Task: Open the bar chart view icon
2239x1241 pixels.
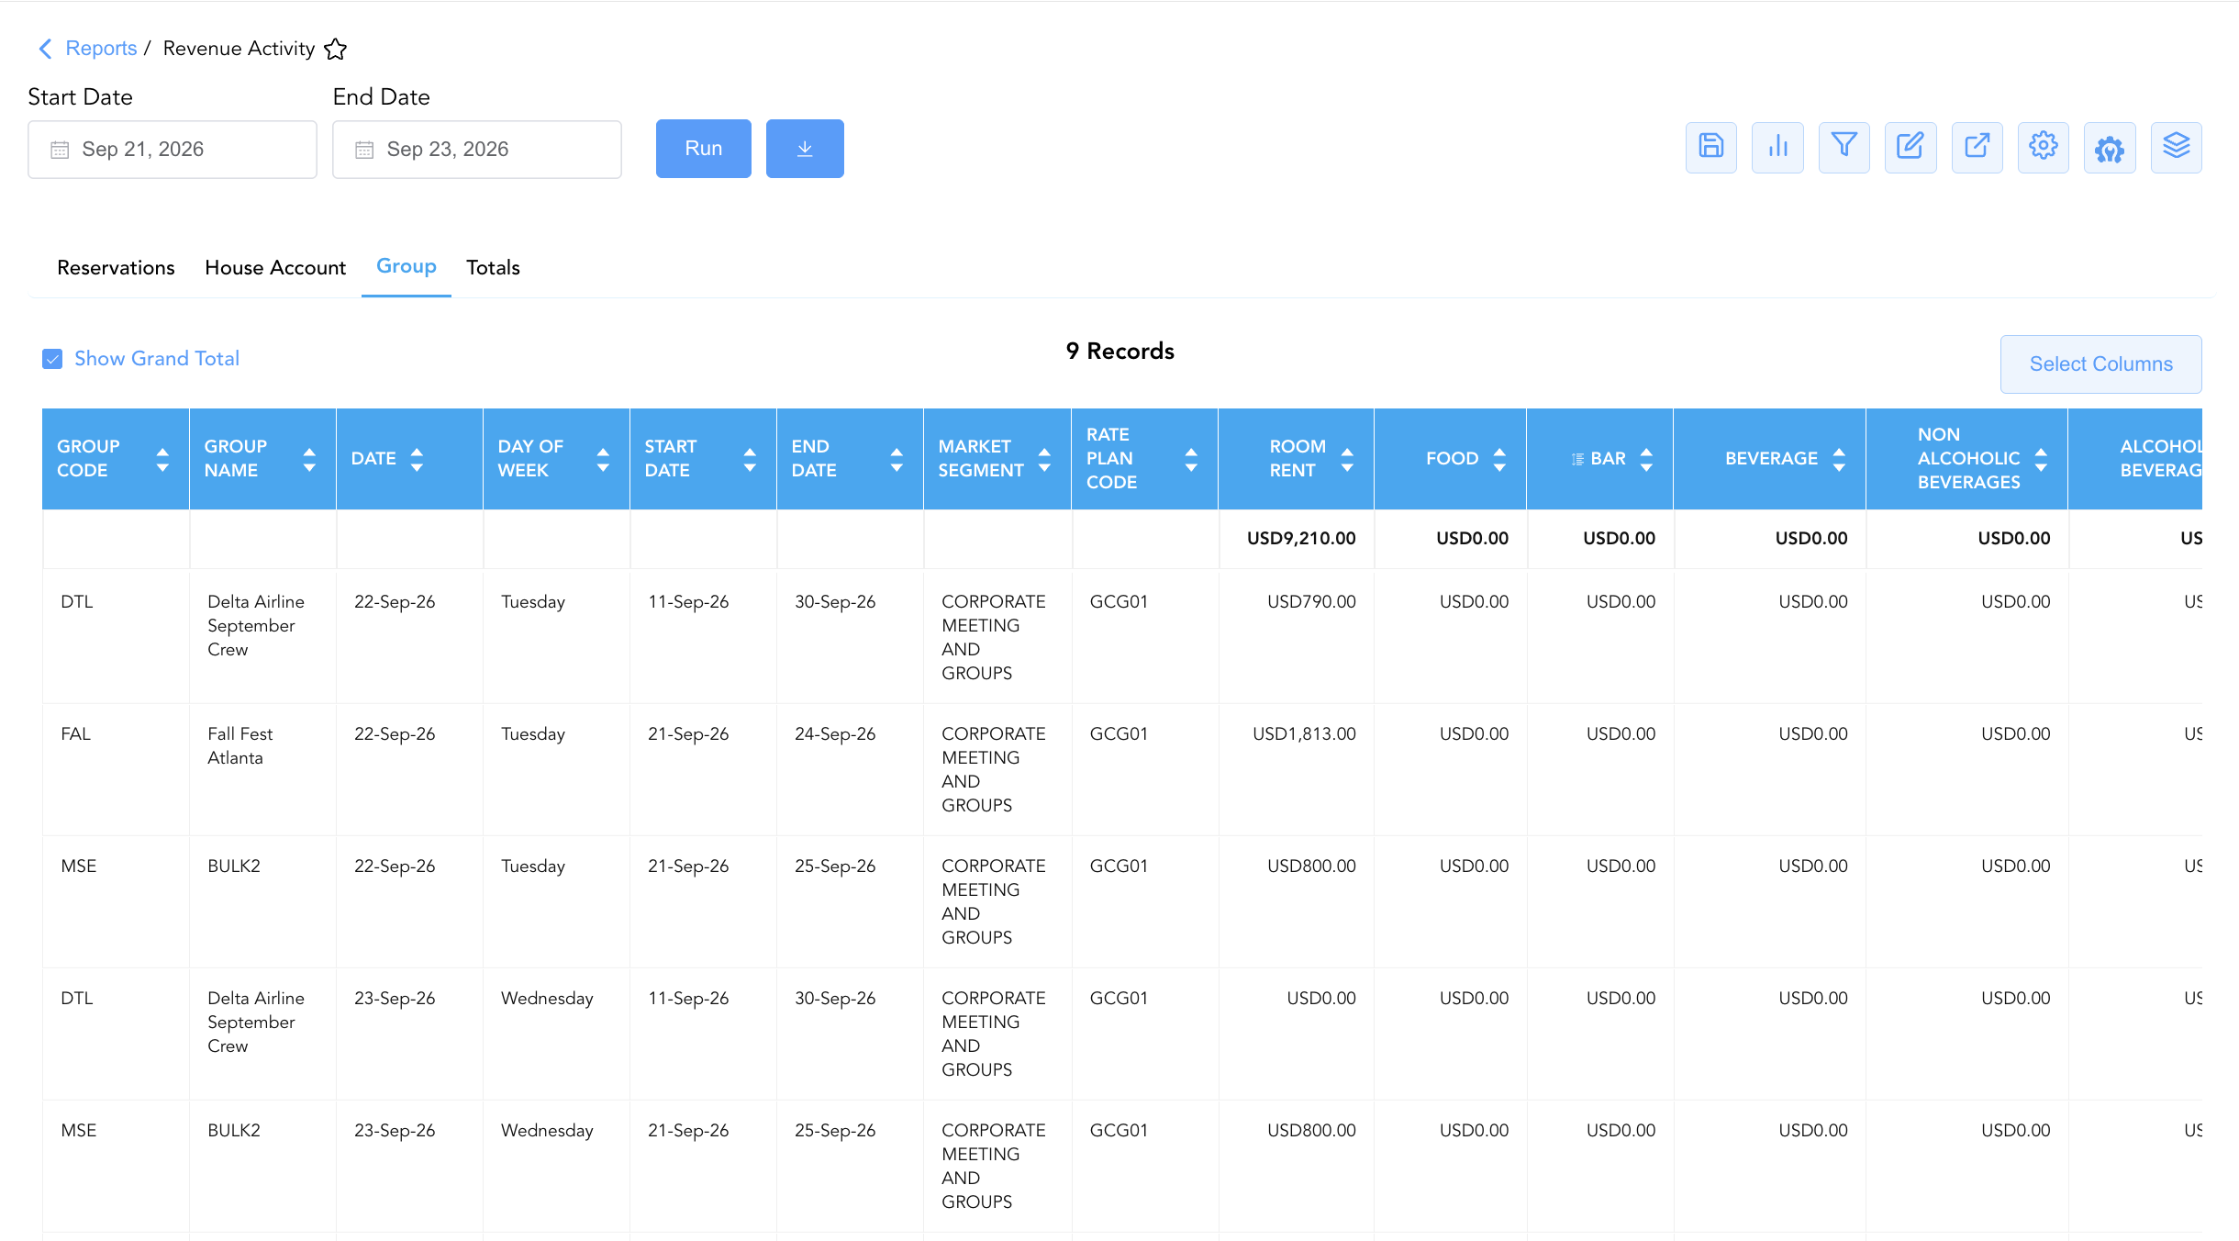Action: [1777, 148]
